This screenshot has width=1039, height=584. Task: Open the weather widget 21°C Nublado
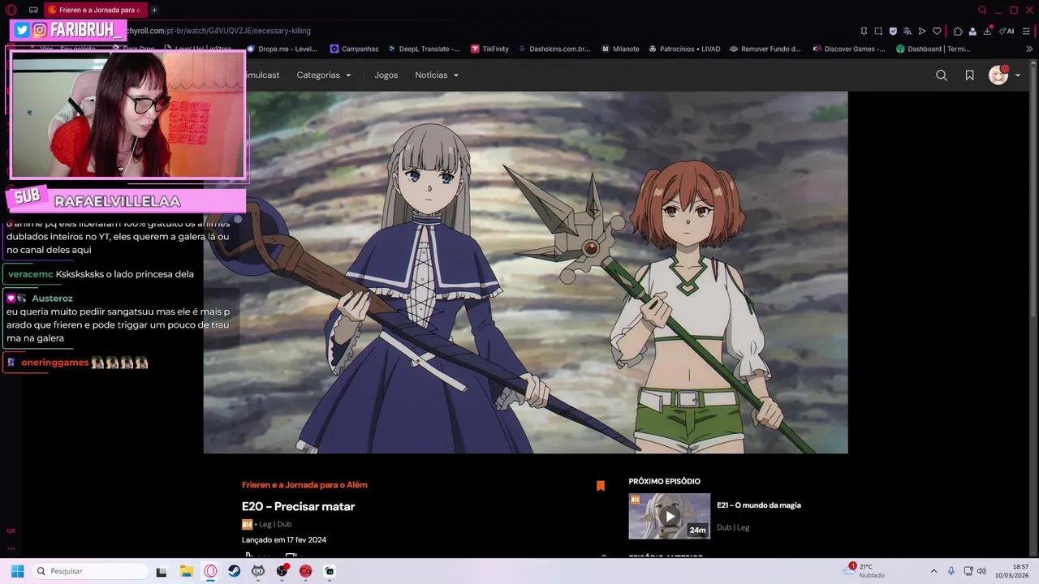coord(864,571)
